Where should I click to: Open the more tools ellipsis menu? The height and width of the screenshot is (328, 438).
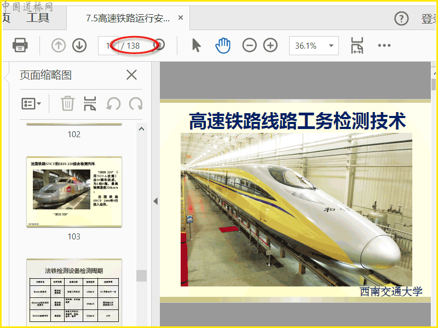point(384,45)
